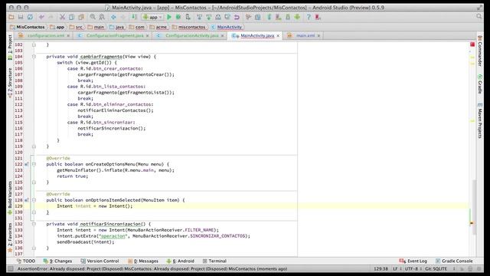Click the Project Structure toolbar icon
Image resolution: width=490 pixels, height=276 pixels.
pyautogui.click(x=258, y=17)
